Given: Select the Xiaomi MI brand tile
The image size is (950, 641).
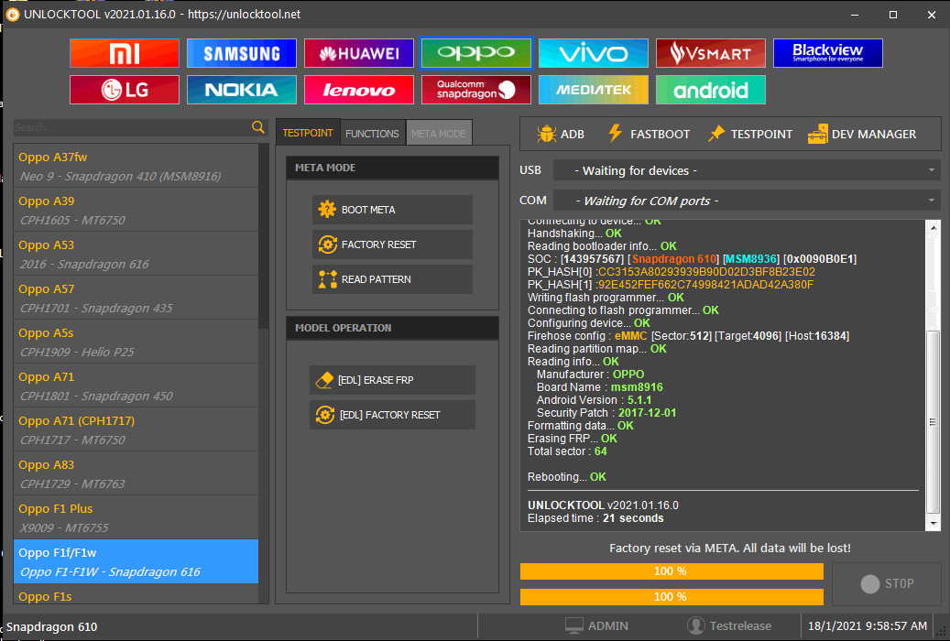Looking at the screenshot, I should (x=125, y=53).
